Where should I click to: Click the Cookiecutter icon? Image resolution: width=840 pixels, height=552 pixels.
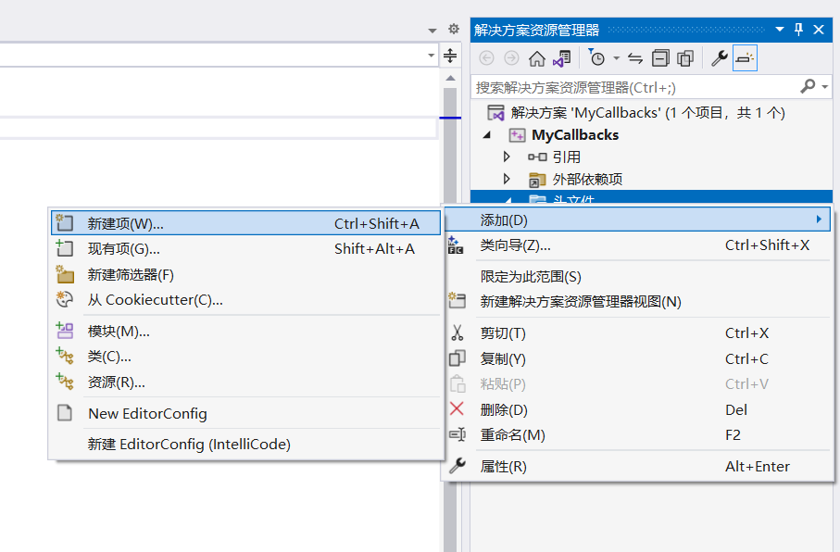(x=65, y=298)
